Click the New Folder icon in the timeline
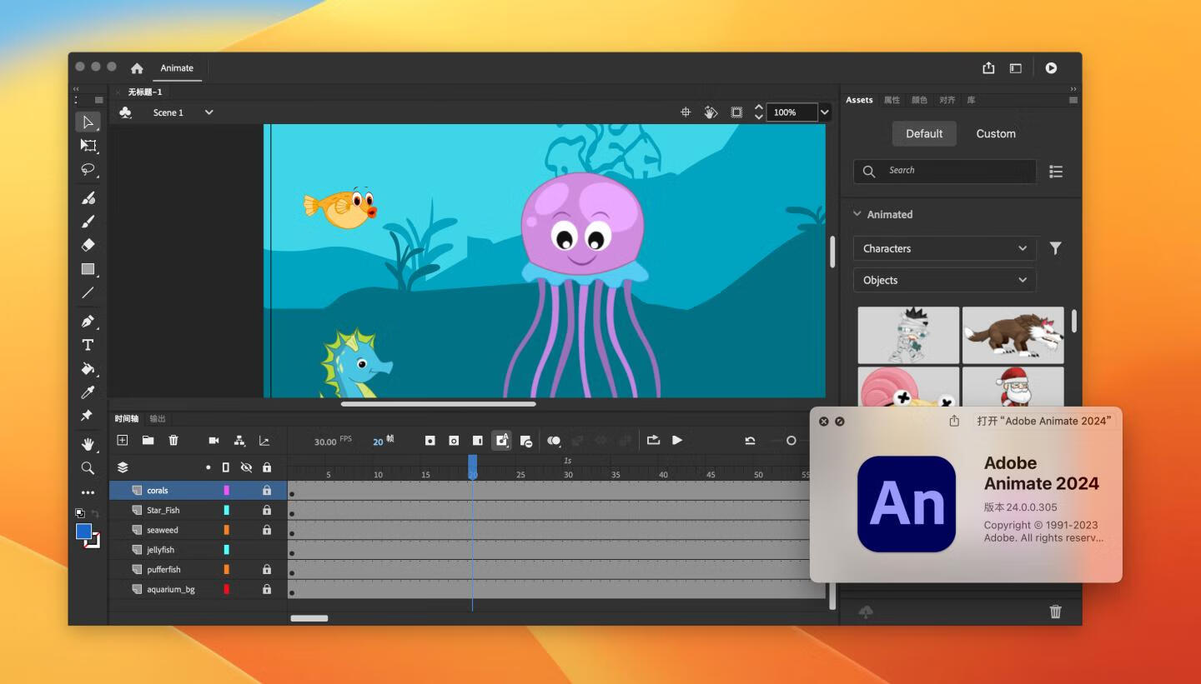Screen dimensions: 1201x684 tap(148, 441)
